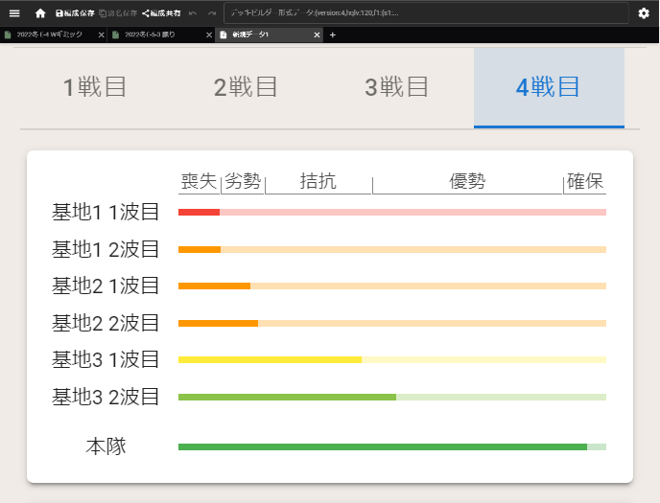Screen dimensions: 660x503
Task: Add a new tab with plus icon
Action: tap(333, 34)
